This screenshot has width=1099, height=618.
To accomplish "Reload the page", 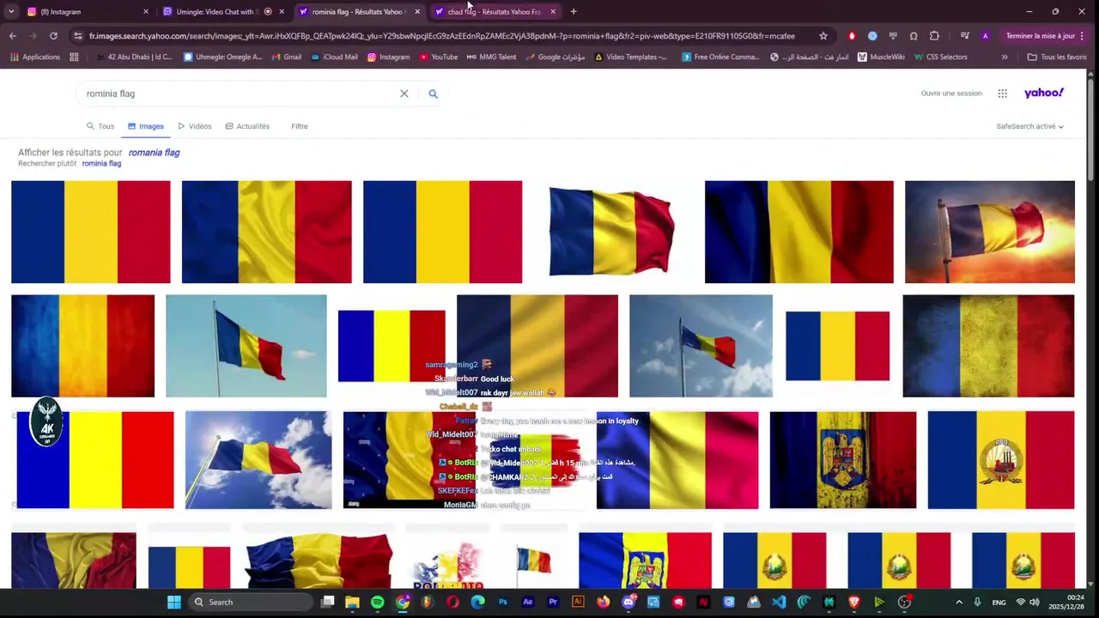I will point(53,36).
